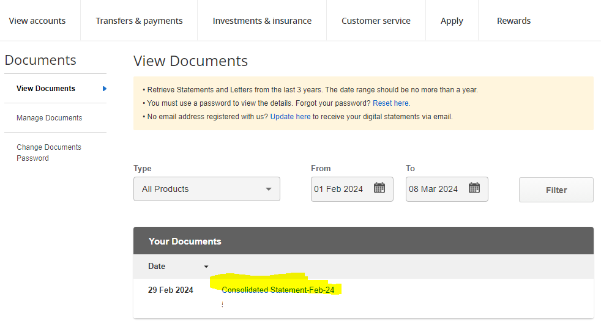Click the Update here email link

point(290,116)
